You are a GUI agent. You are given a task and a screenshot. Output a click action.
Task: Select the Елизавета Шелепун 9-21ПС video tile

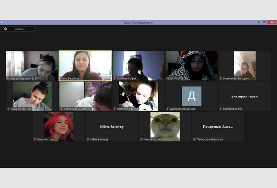pyautogui.click(x=32, y=66)
